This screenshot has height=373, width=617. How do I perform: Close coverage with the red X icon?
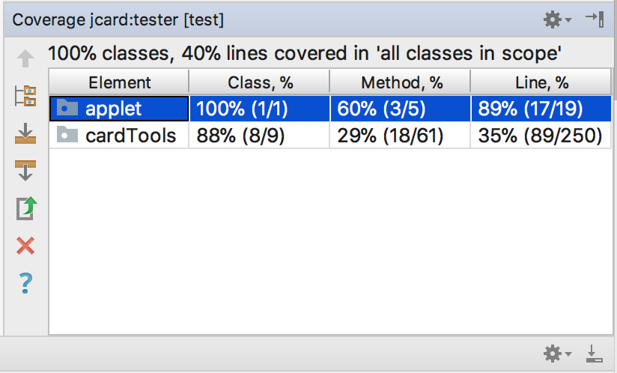25,245
